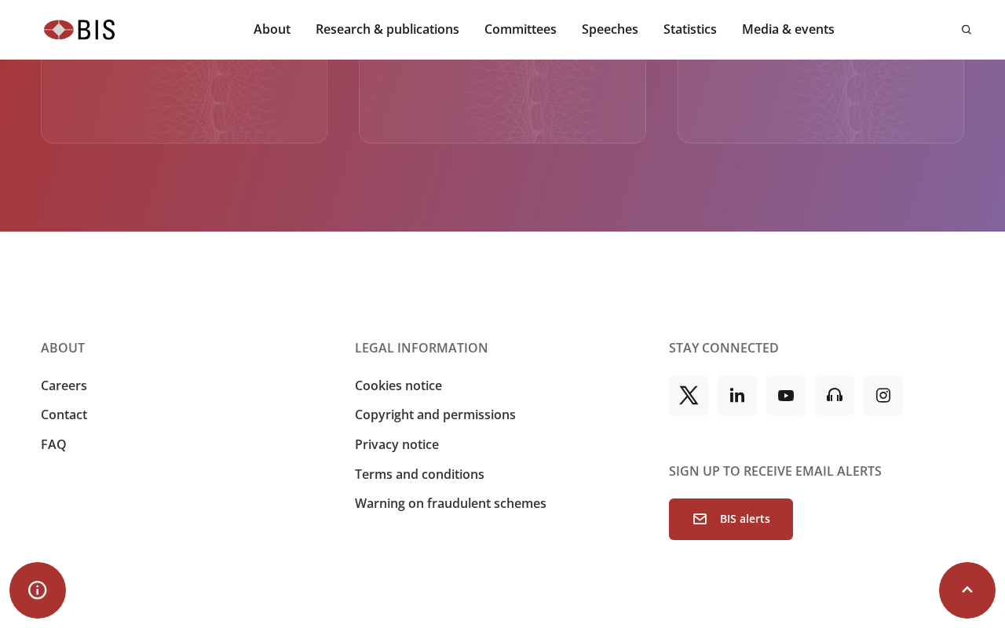This screenshot has height=628, width=1005.
Task: Jump back to top with chevron button
Action: (967, 590)
